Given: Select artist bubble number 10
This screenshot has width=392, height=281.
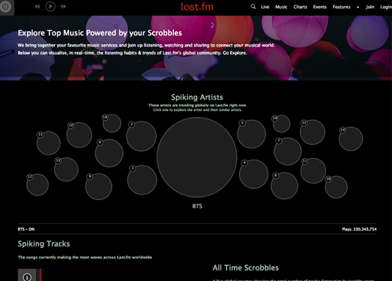Looking at the screenshot, I should [79, 135].
